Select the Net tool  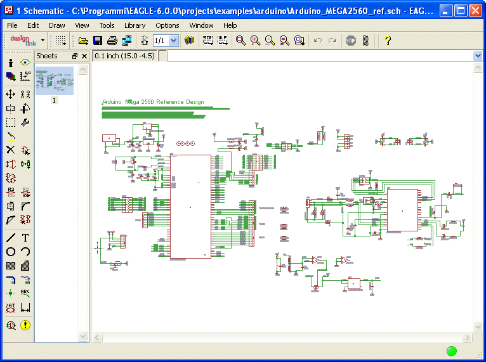coord(25,280)
